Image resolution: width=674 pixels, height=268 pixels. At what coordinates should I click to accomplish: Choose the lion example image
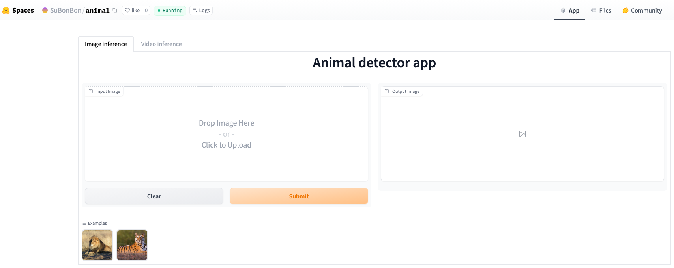(97, 245)
